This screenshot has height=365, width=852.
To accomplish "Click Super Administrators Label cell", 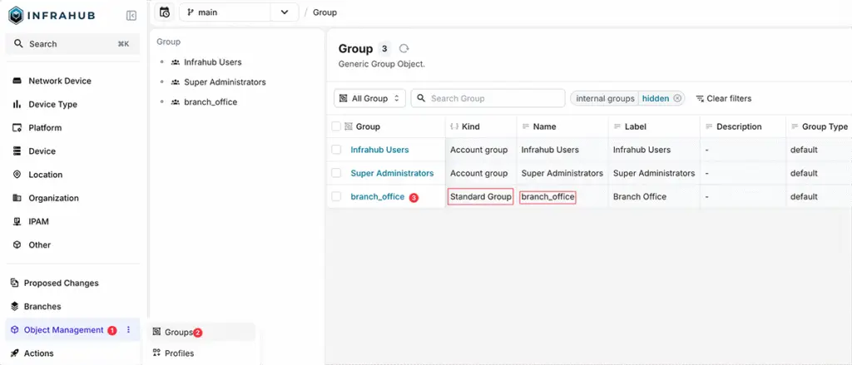I will point(654,173).
